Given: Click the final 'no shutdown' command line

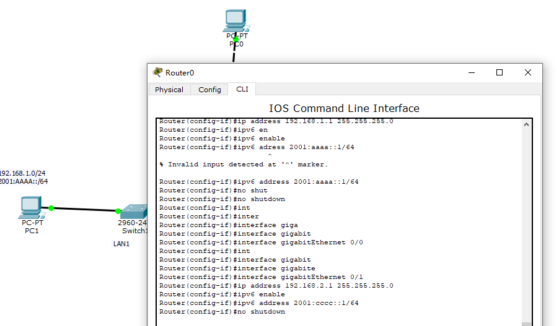Looking at the screenshot, I should click(x=222, y=312).
